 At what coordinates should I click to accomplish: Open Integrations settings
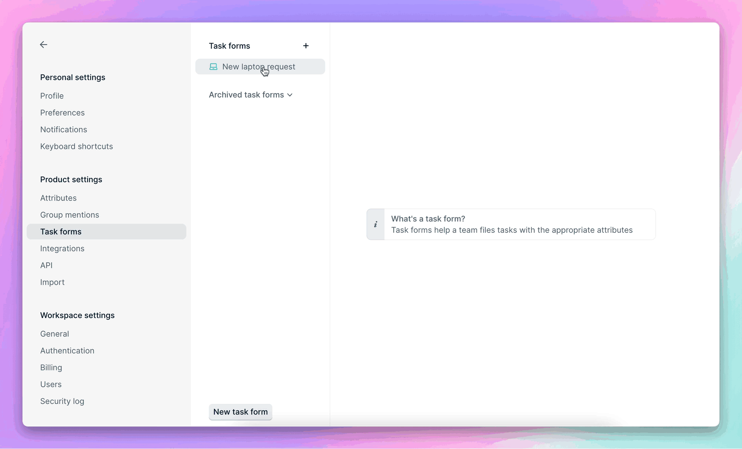tap(62, 248)
